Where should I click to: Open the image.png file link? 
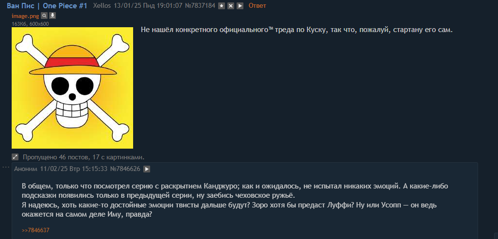tap(25, 16)
